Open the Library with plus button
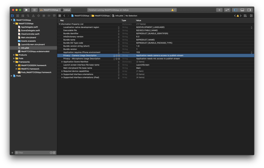Viewport: 264px width, 168px height. point(219,10)
